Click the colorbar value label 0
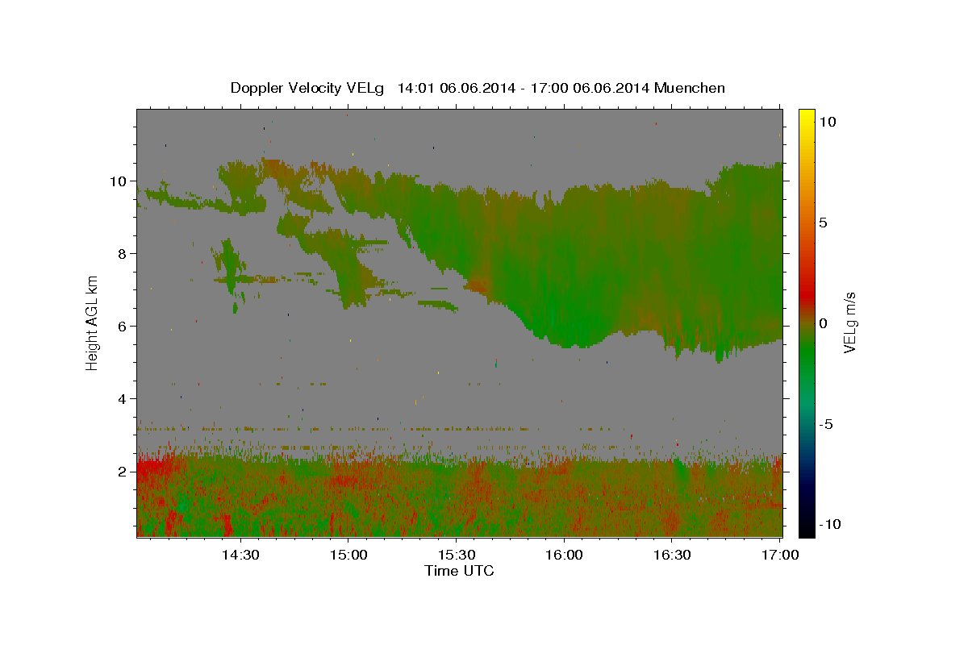968x645 pixels. 823,323
